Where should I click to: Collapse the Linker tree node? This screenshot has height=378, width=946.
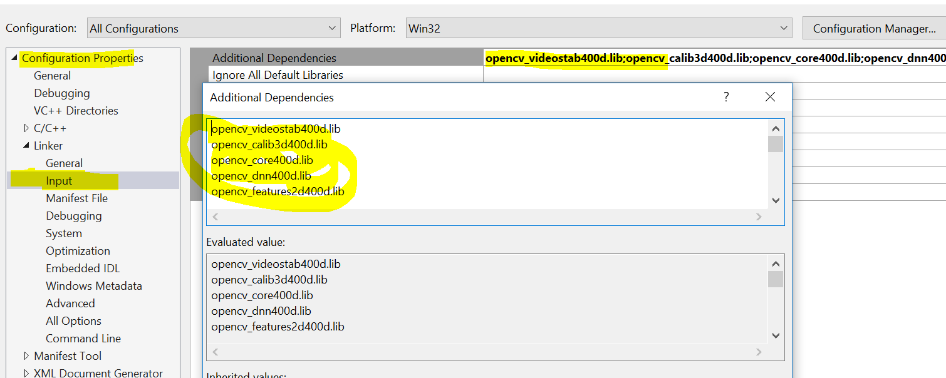[26, 146]
